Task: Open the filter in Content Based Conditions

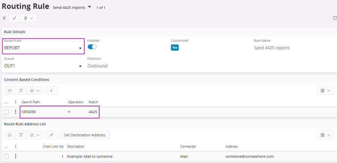Action: (x=21, y=91)
